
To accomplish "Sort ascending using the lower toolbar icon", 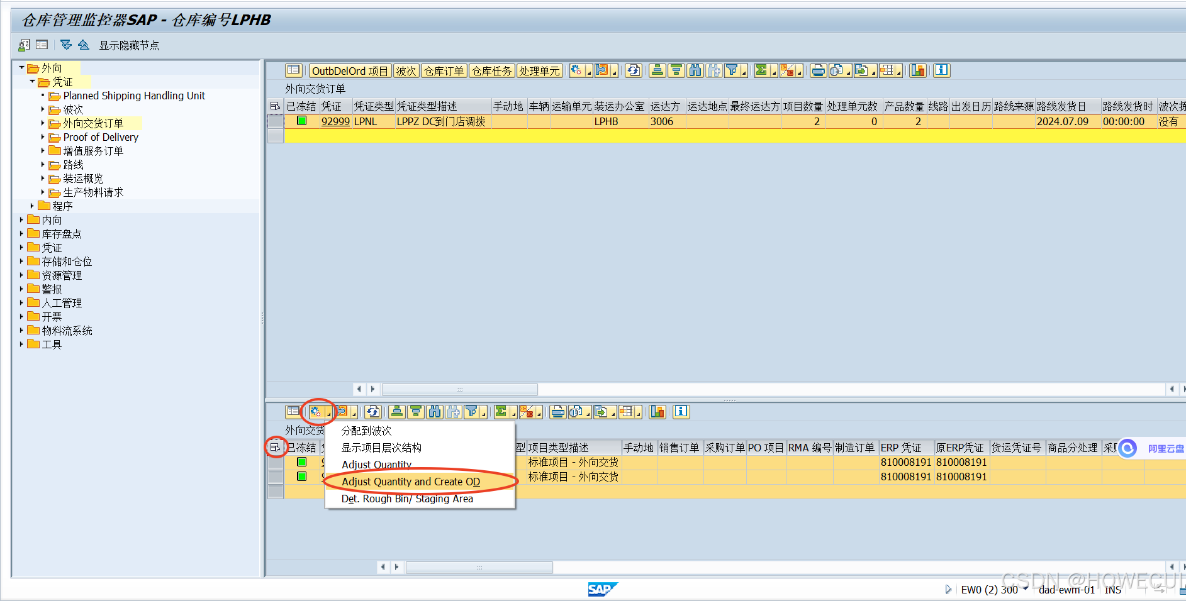I will click(x=397, y=412).
